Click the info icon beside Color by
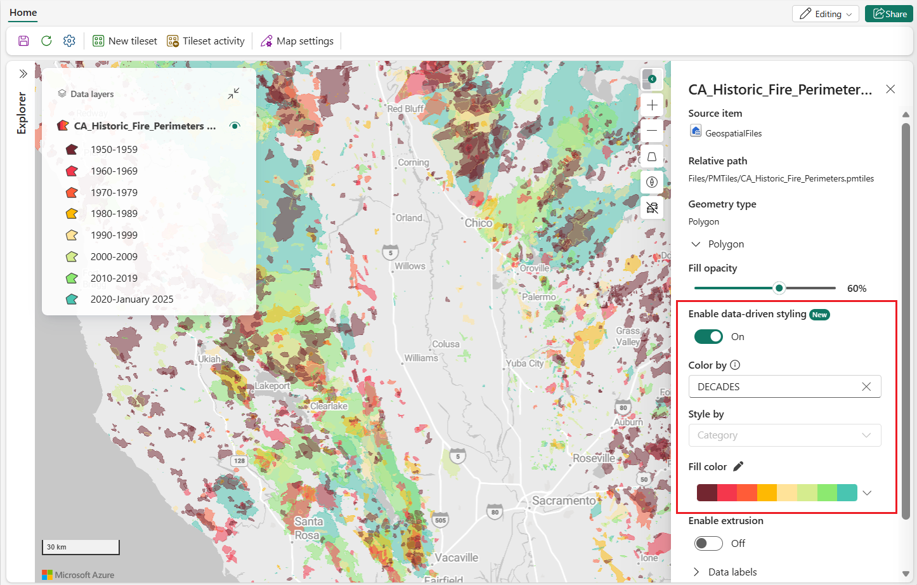917x585 pixels. coord(735,365)
